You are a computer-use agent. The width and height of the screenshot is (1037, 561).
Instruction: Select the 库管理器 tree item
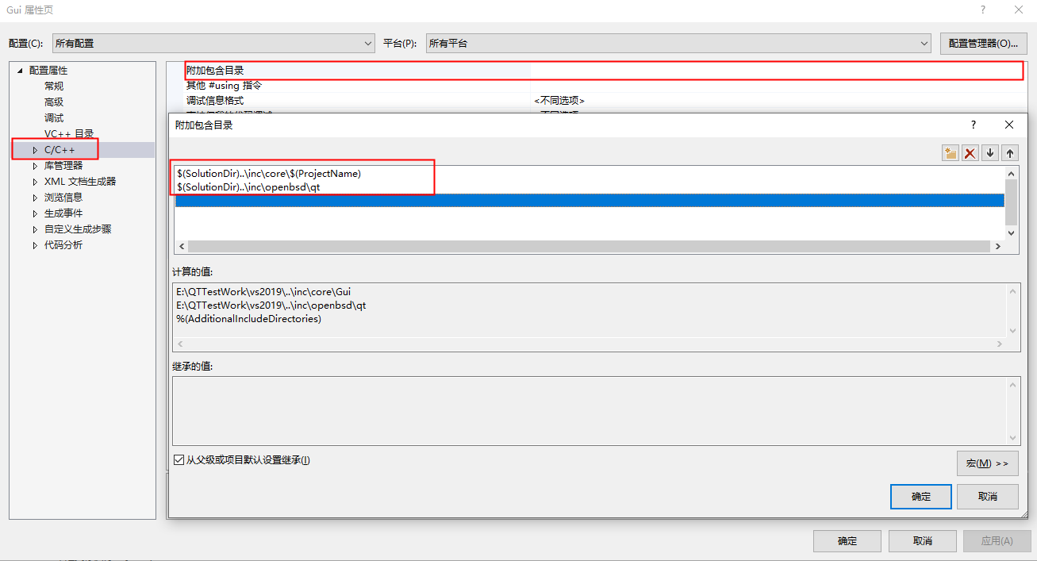click(x=63, y=165)
